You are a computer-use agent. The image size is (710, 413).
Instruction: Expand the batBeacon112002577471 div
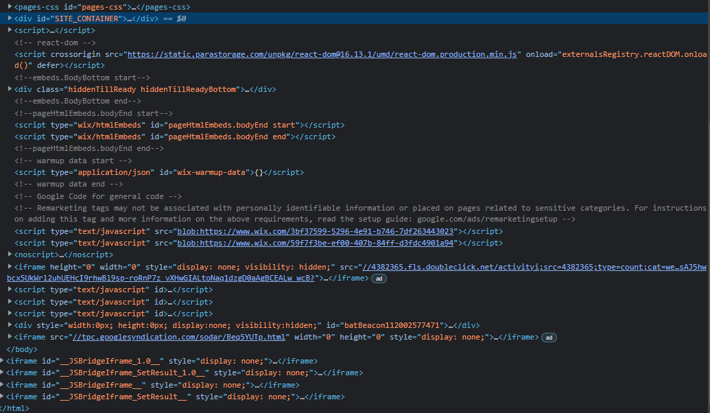click(x=10, y=324)
